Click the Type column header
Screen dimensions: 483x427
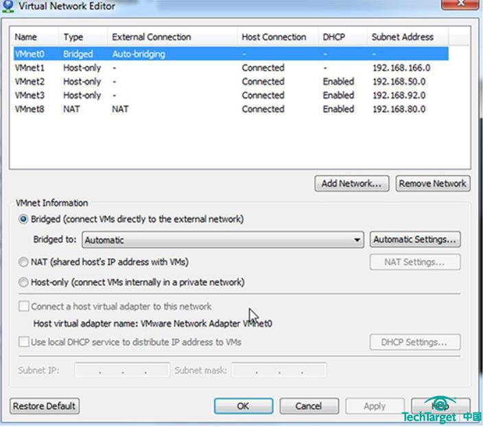pyautogui.click(x=83, y=37)
